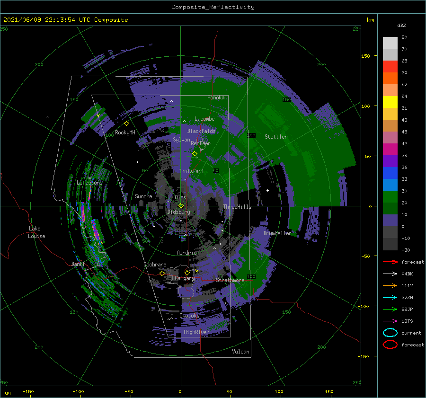This screenshot has width=426, height=398.
Task: Click the Sundre town label
Action: pyautogui.click(x=143, y=196)
